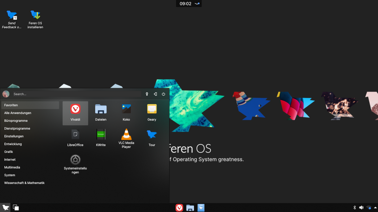The image size is (378, 212).
Task: Open the Koko image viewer
Action: [126, 113]
